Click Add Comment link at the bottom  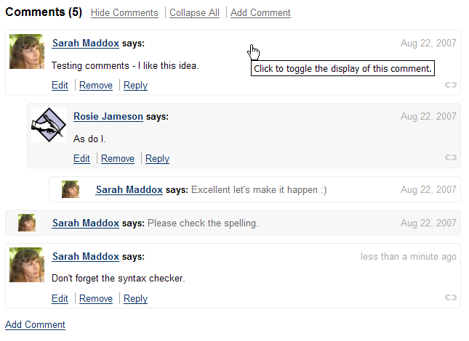pyautogui.click(x=35, y=324)
